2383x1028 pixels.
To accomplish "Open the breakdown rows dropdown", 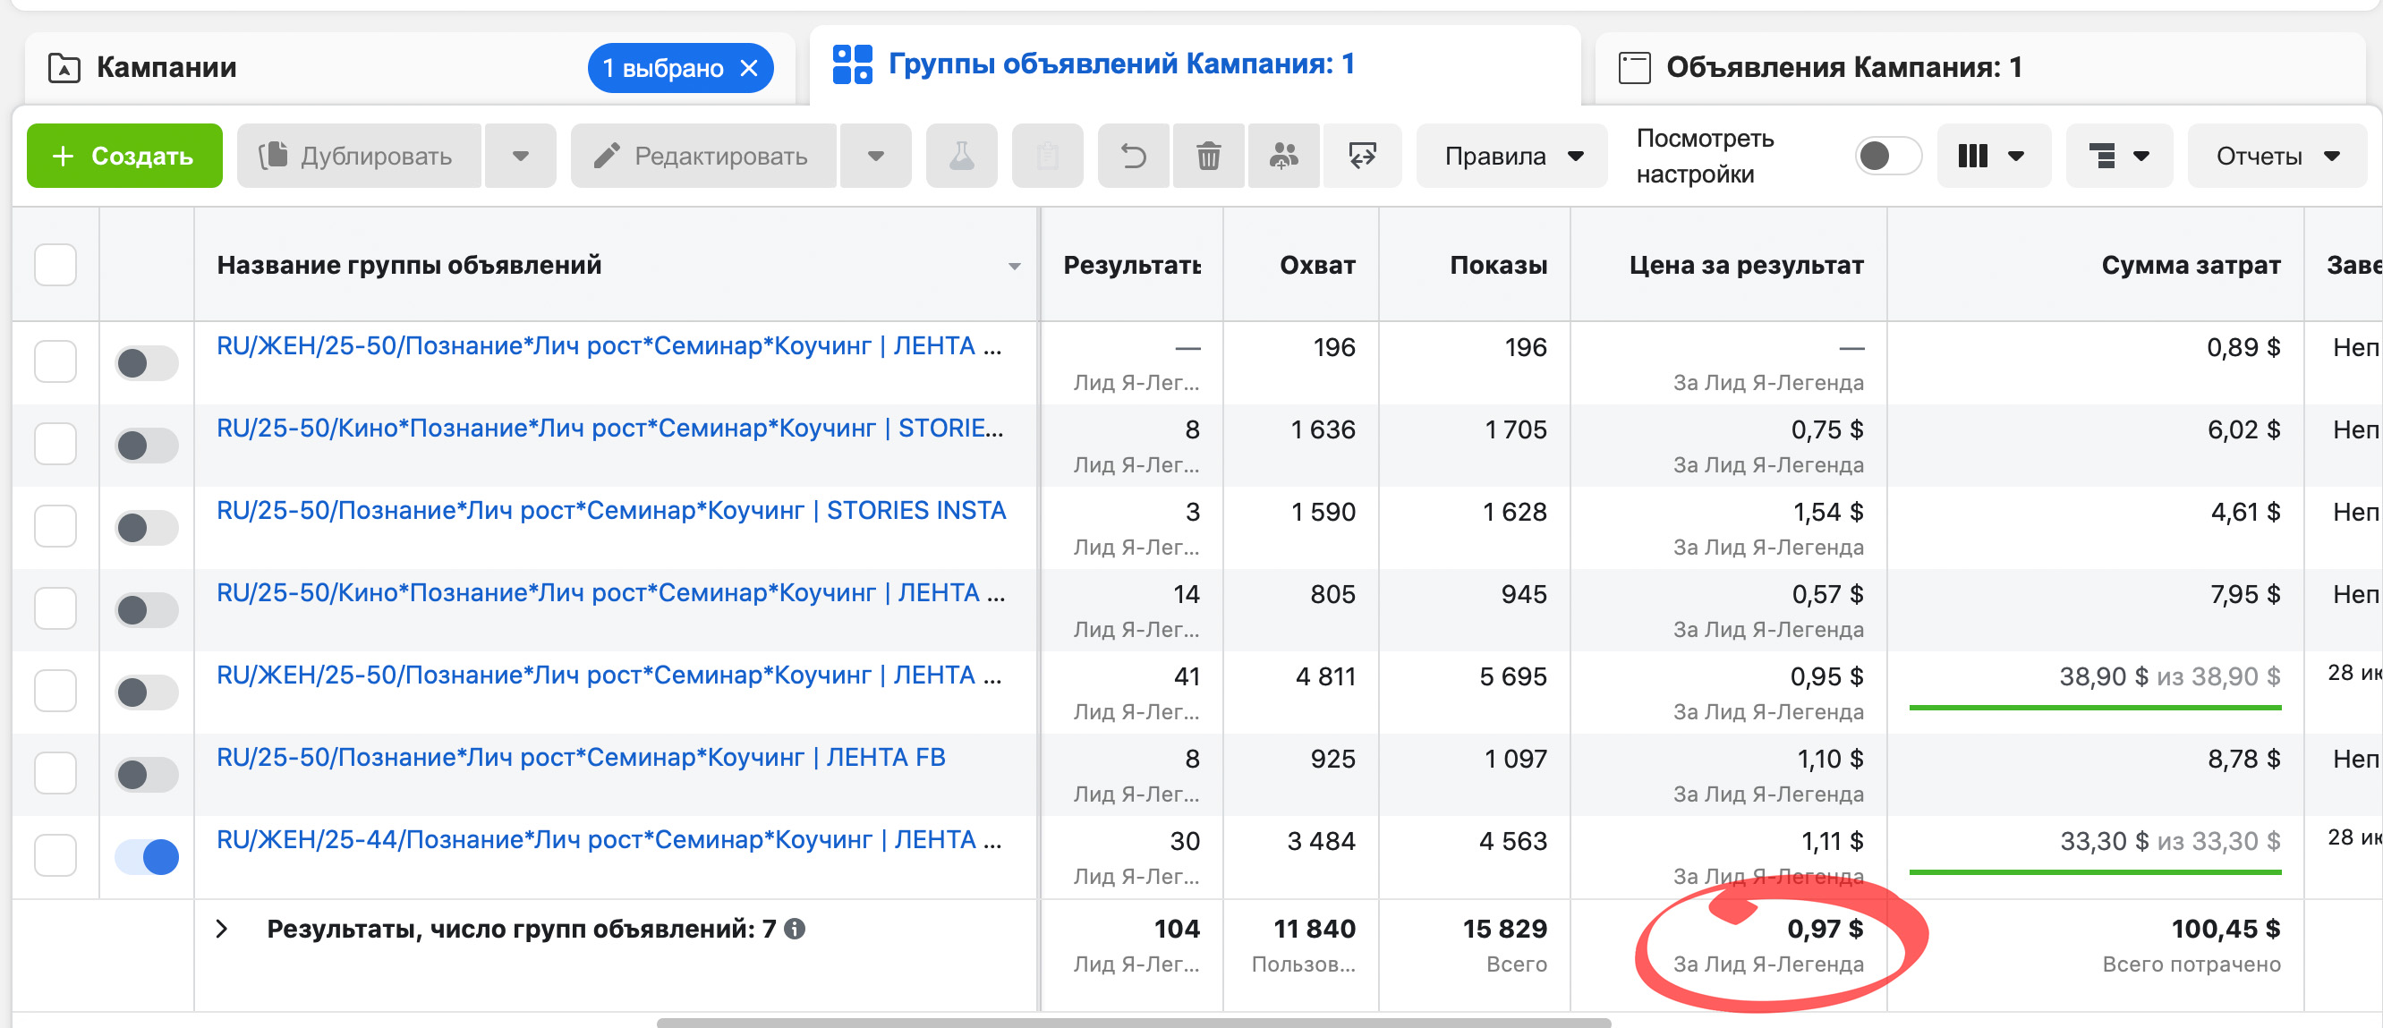I will pyautogui.click(x=2119, y=156).
